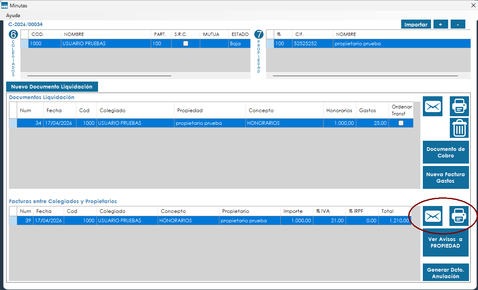Open the Ayuda menu
Image resolution: width=478 pixels, height=290 pixels.
[13, 15]
